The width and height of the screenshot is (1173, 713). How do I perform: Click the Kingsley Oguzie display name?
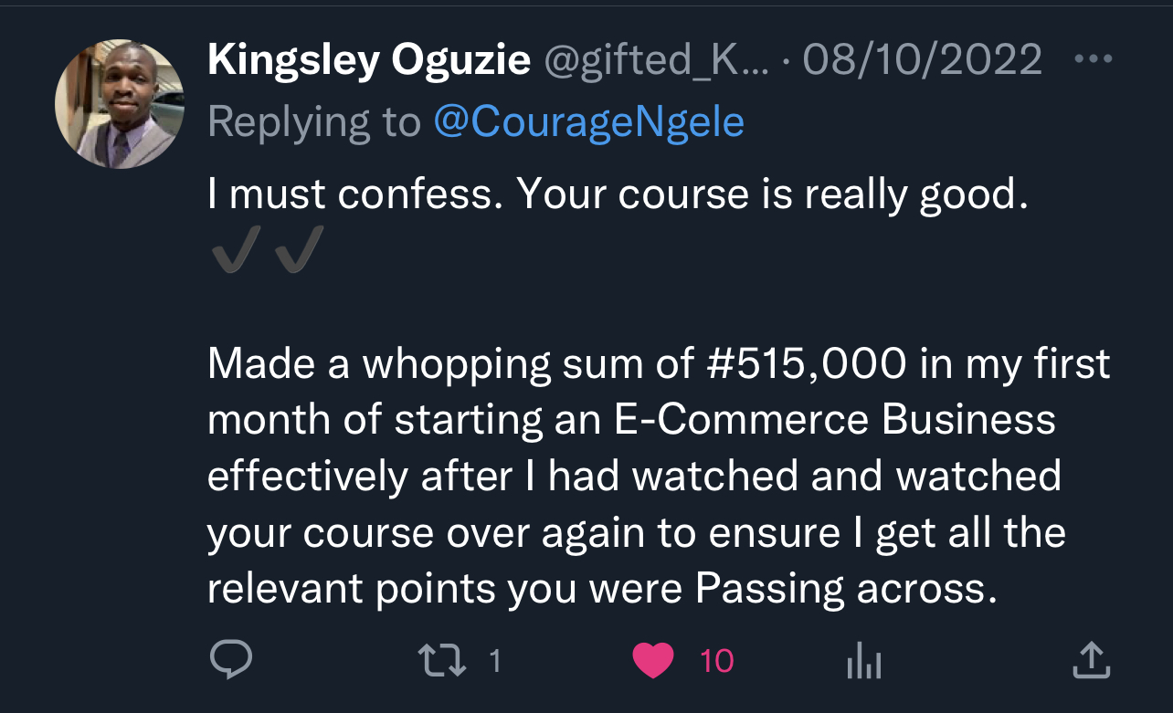(x=369, y=61)
